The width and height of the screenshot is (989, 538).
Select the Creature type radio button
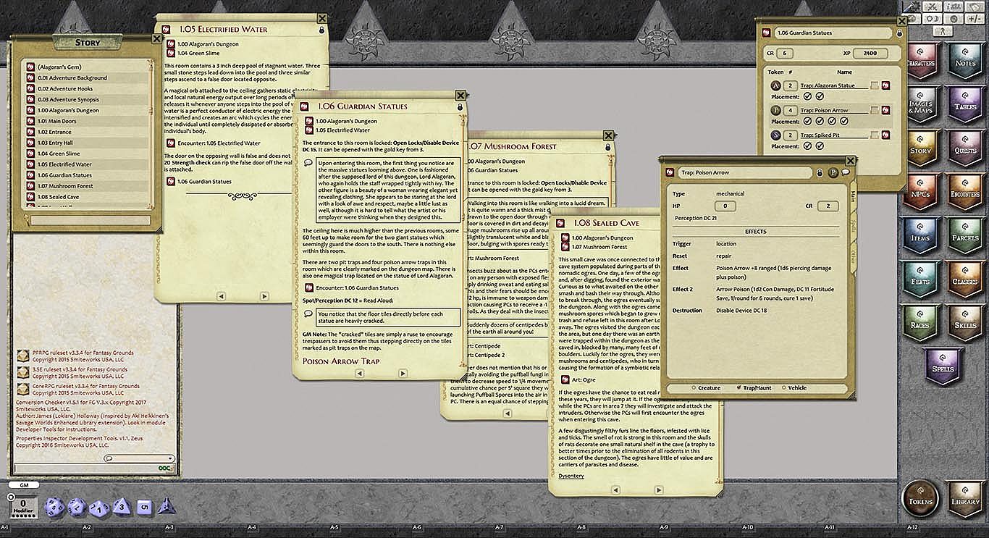(692, 388)
